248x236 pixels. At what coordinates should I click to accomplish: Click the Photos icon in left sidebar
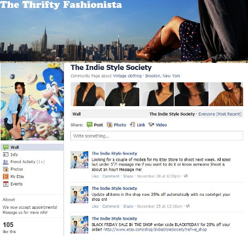pos(5,169)
